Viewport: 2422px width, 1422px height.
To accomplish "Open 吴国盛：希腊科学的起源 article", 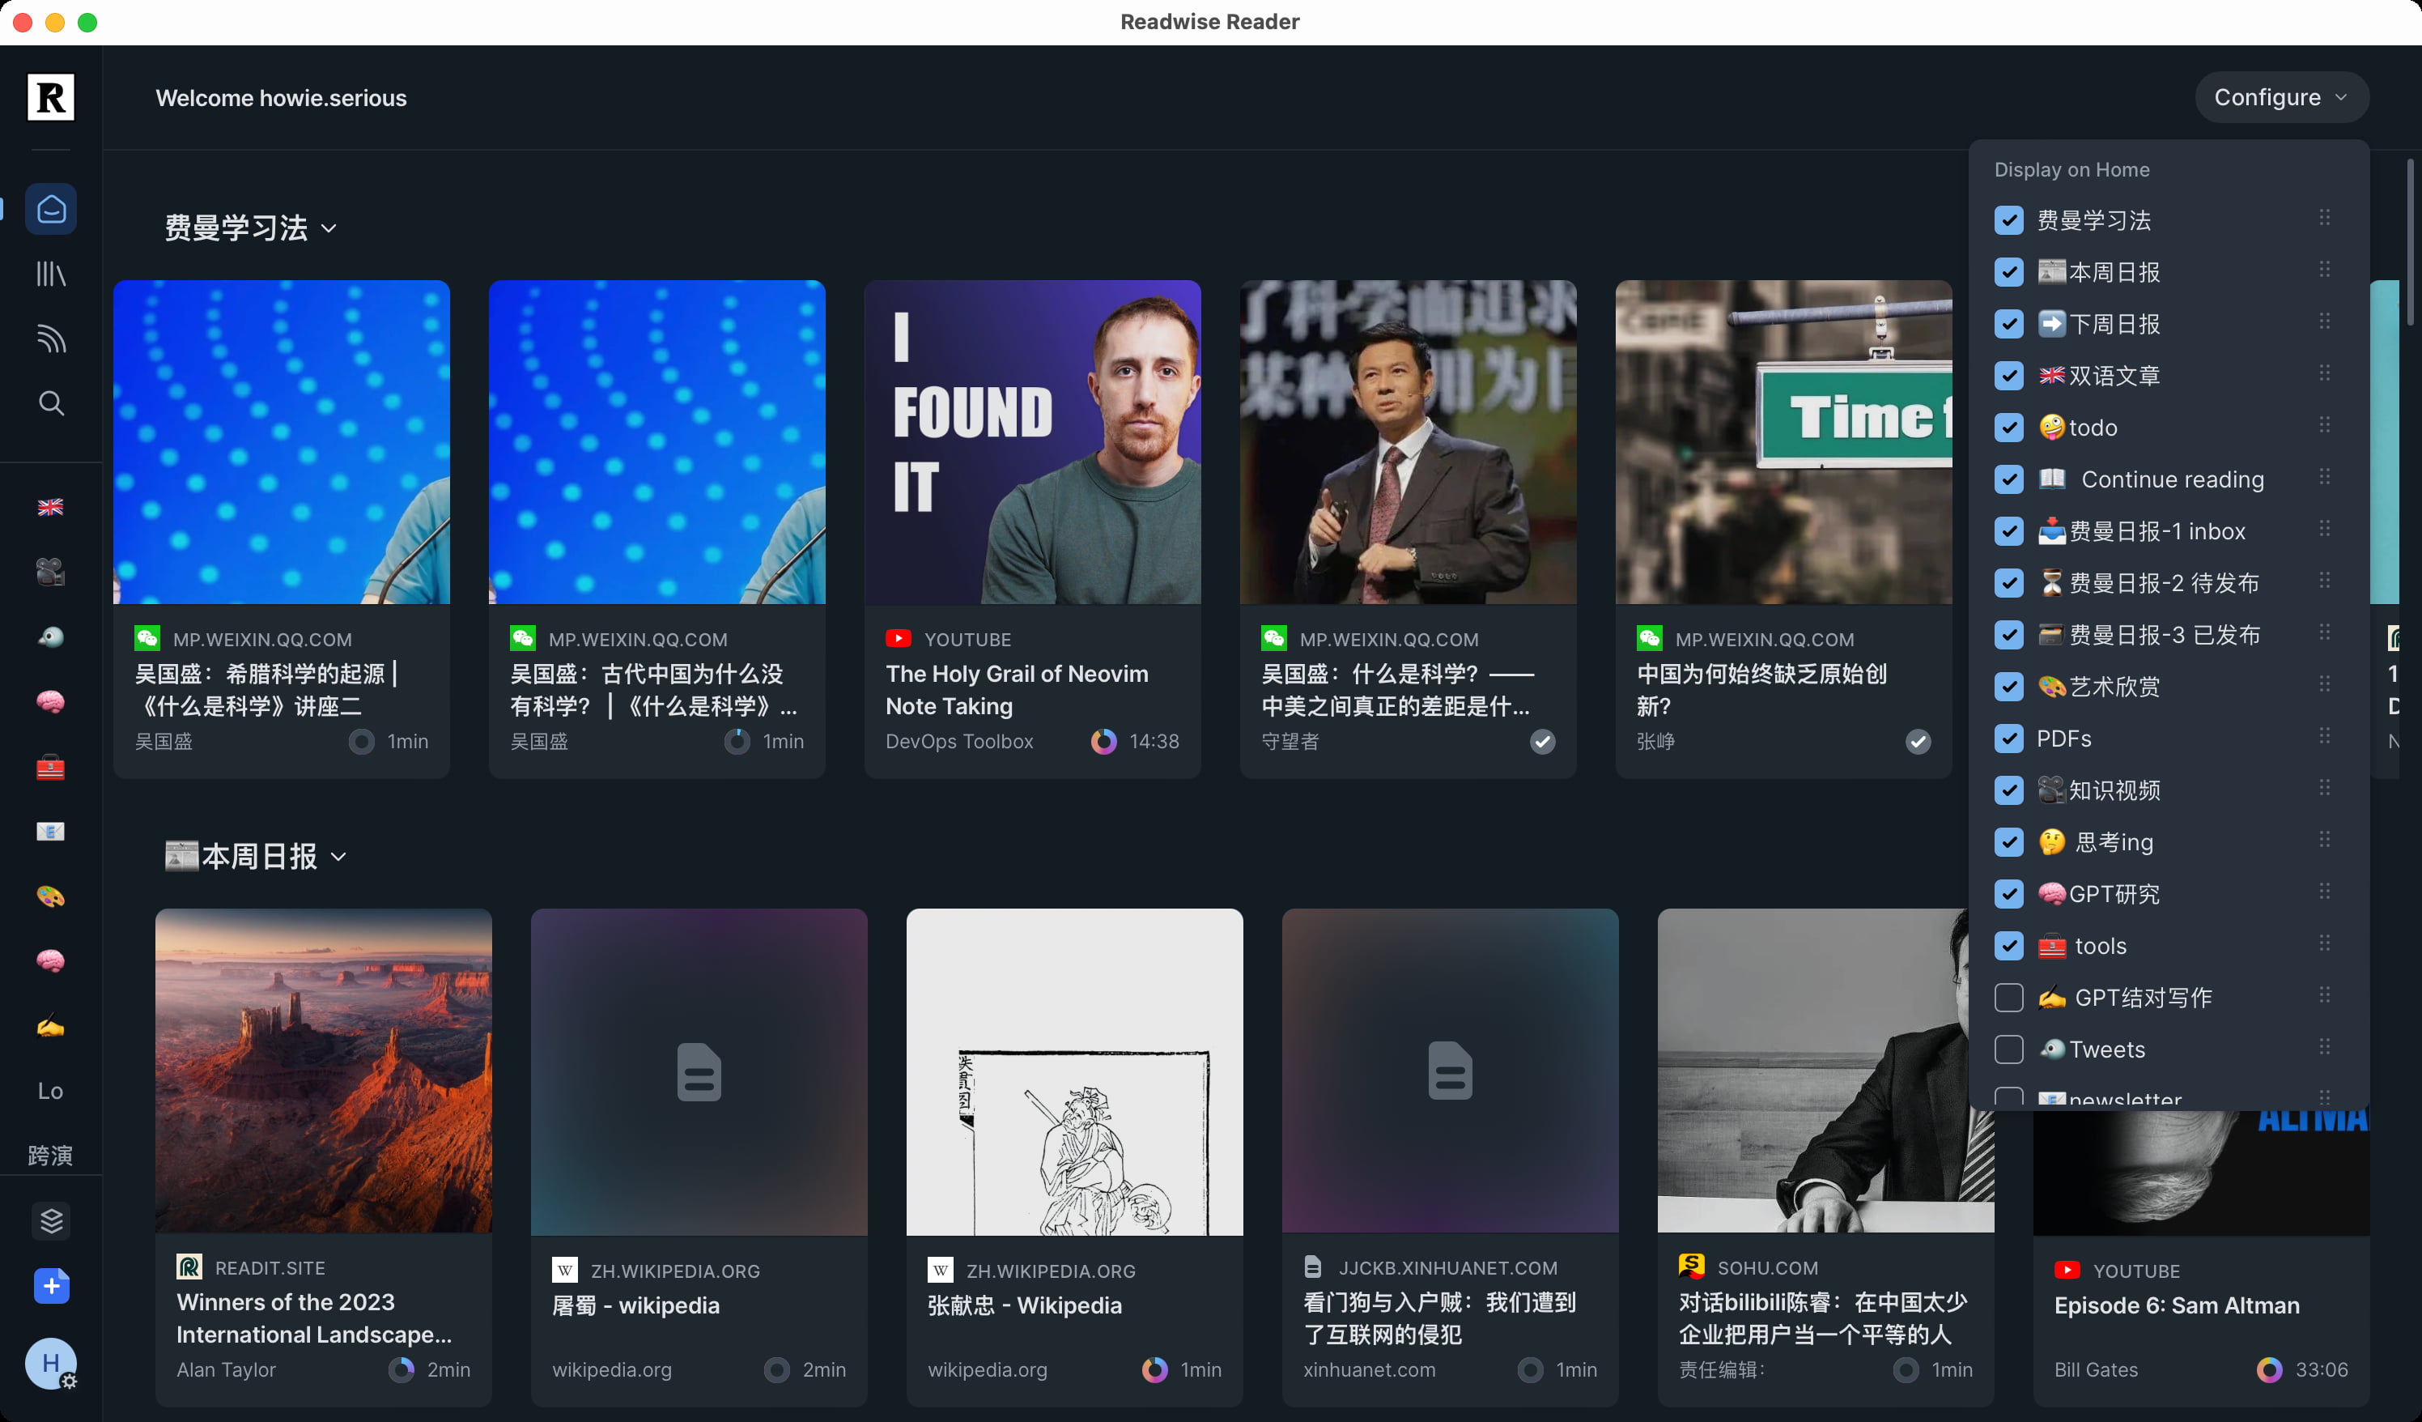I will (267, 689).
